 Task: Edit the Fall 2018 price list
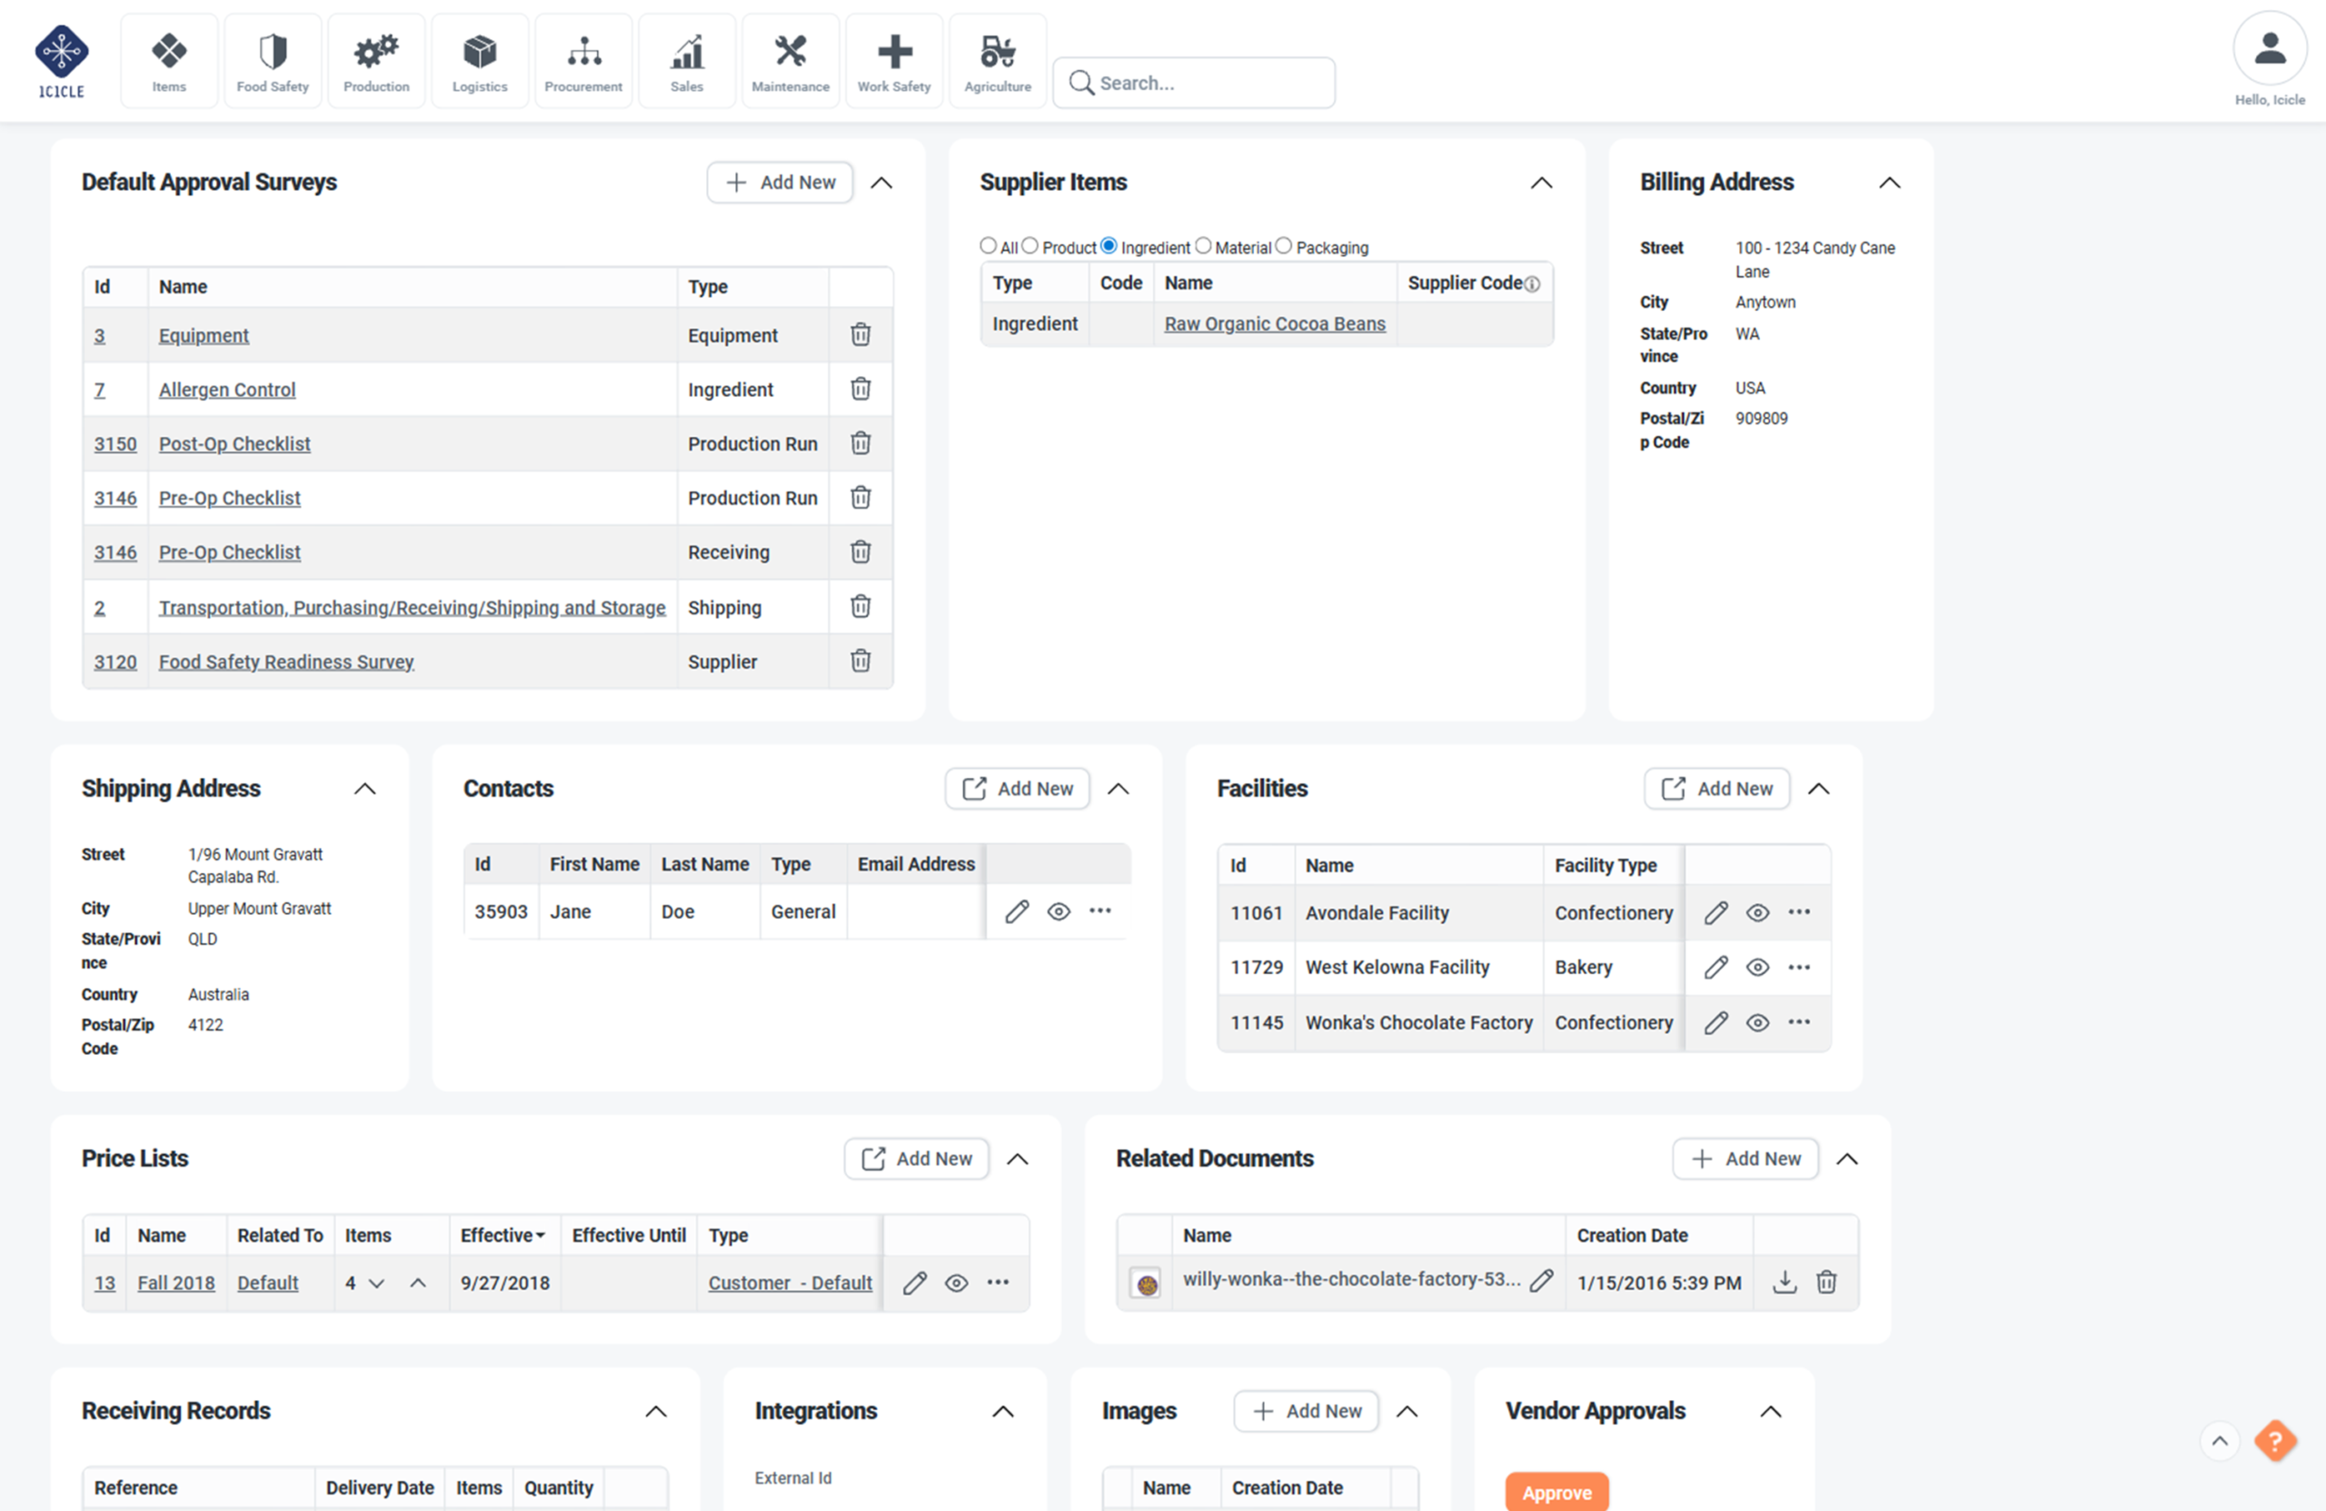click(x=915, y=1283)
